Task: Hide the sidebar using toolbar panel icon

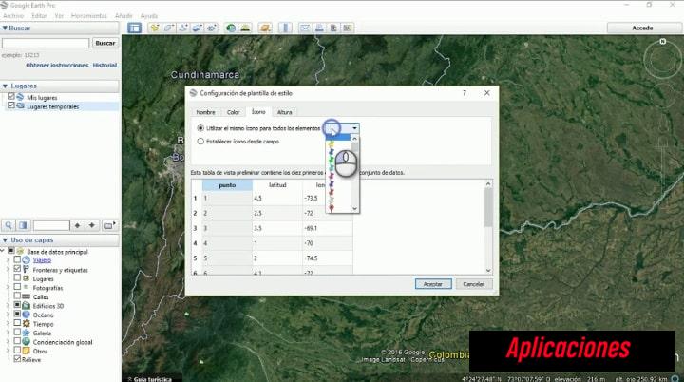Action: click(134, 28)
